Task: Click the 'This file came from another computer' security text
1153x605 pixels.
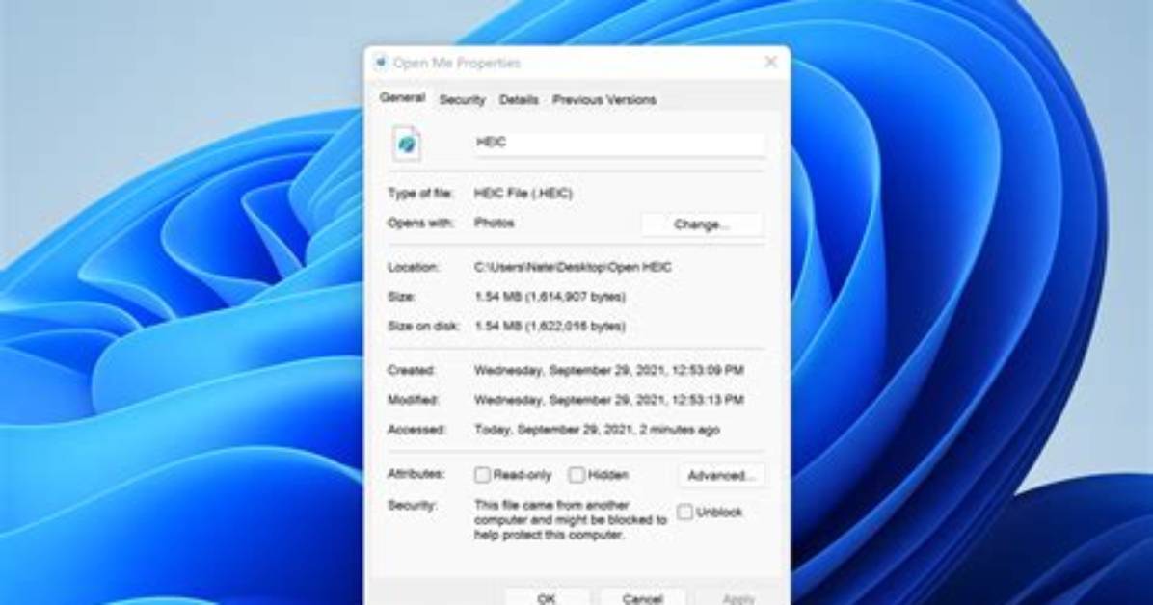Action: coord(571,519)
